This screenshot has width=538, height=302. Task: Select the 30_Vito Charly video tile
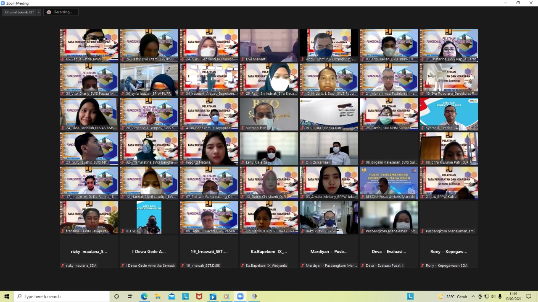(89, 80)
